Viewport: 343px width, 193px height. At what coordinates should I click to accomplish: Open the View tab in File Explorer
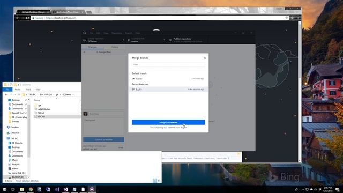click(x=38, y=90)
